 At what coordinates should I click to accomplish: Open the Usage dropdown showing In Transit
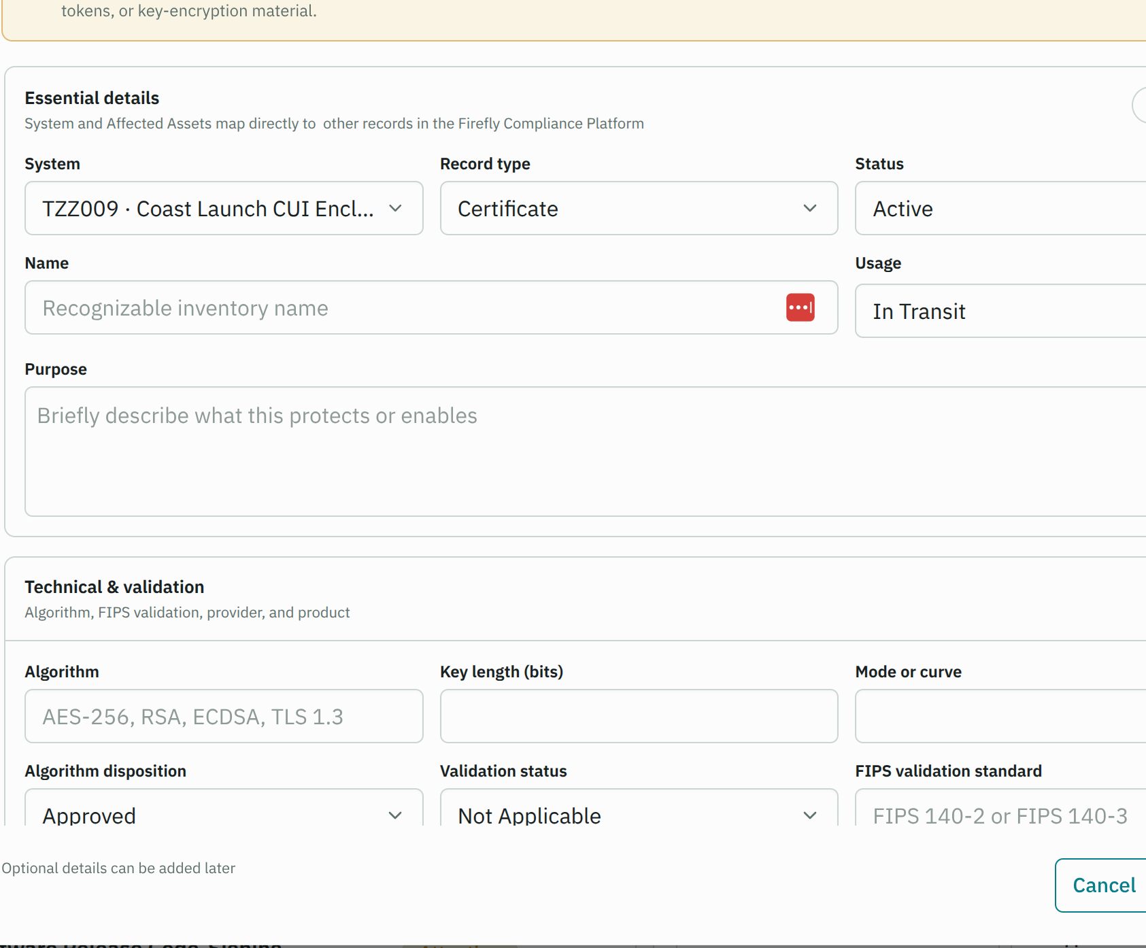(x=1000, y=311)
